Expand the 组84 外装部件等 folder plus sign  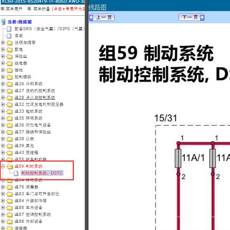click(3, 201)
